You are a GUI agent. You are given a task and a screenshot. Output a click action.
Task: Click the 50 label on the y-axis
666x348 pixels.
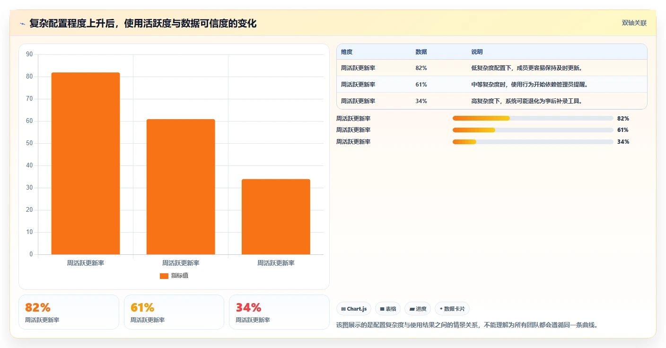[29, 143]
